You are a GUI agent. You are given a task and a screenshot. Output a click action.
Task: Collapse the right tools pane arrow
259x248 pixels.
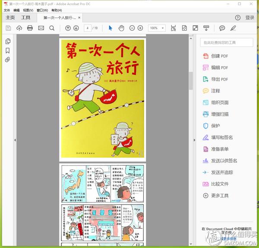pos(194,140)
